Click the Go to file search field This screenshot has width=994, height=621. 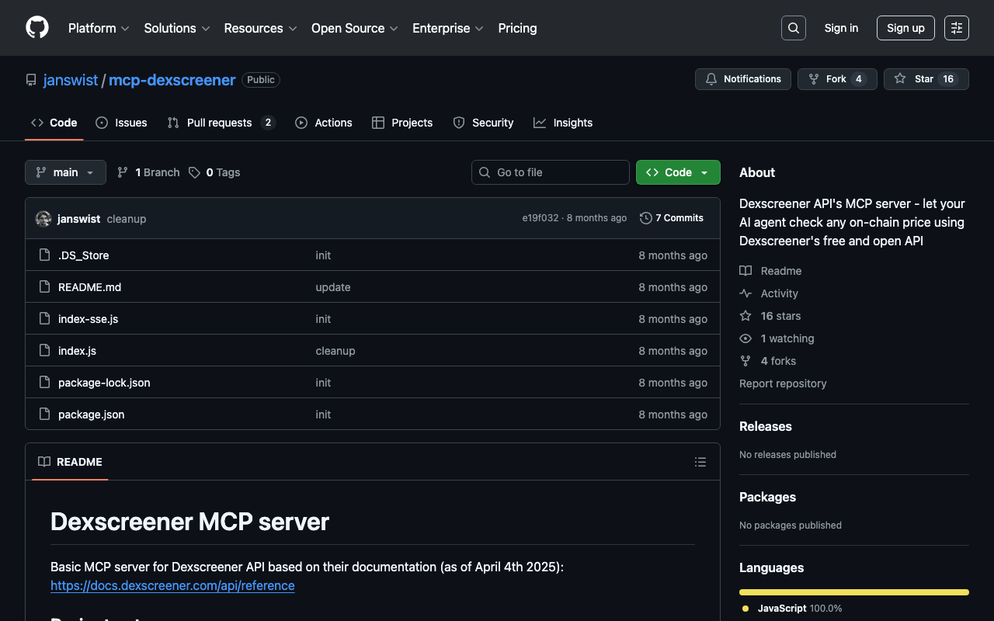coord(551,172)
